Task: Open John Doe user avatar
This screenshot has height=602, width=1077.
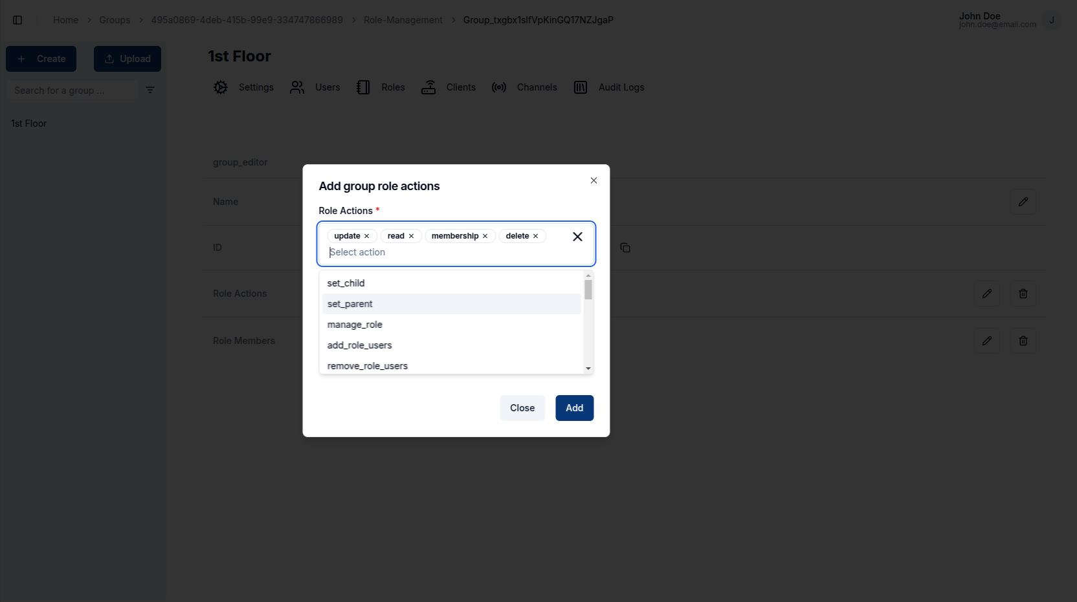Action: pos(1052,20)
